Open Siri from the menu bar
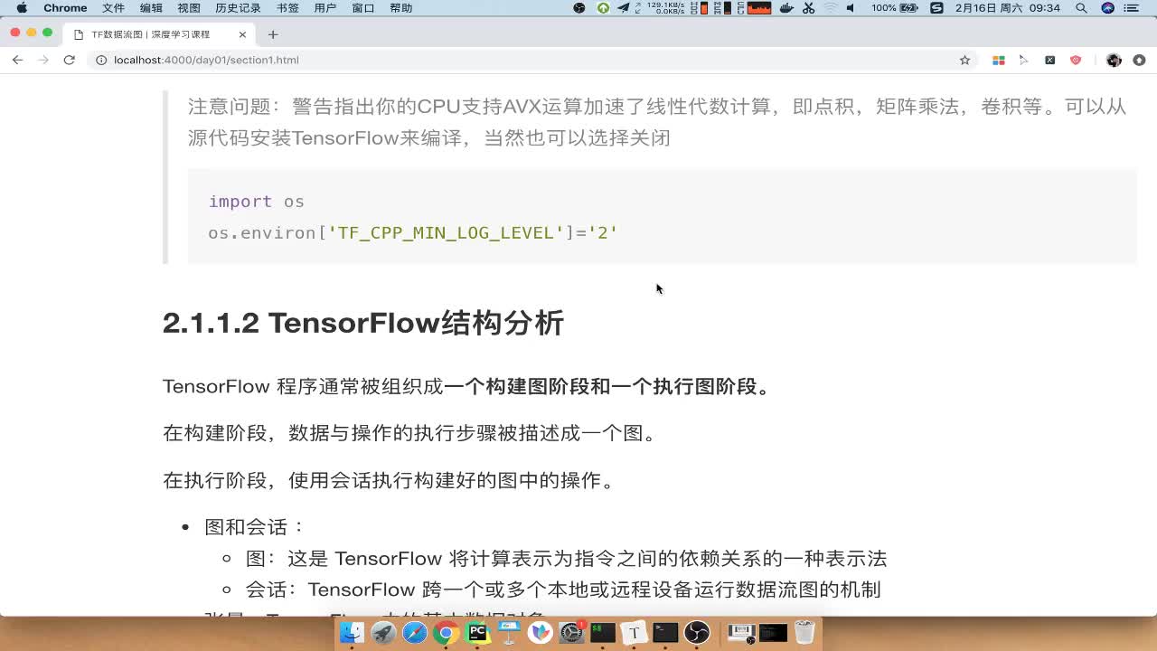 [x=1108, y=8]
